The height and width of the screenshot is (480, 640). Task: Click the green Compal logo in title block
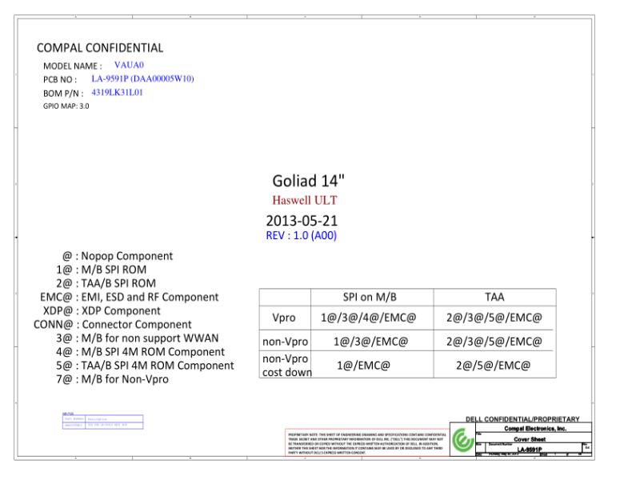coord(463,440)
